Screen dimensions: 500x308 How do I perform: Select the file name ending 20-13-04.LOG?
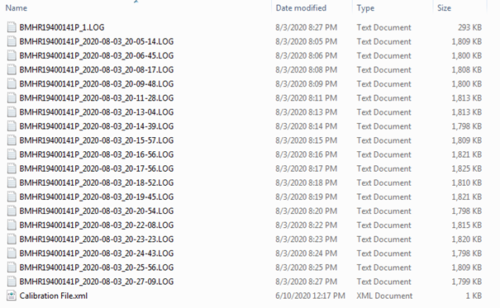97,112
